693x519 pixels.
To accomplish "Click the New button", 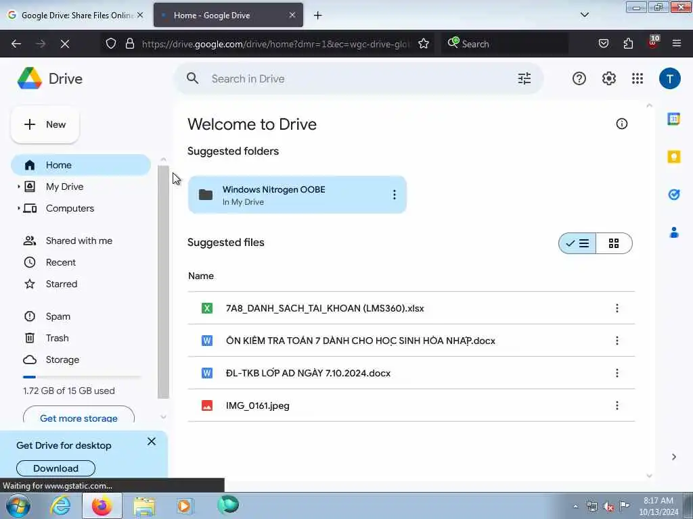I will click(x=45, y=124).
